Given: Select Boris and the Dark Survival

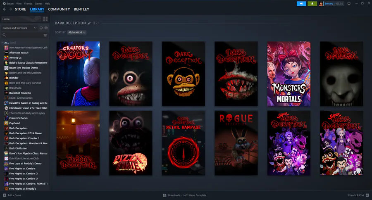Looking at the screenshot, I should (x=26, y=83).
